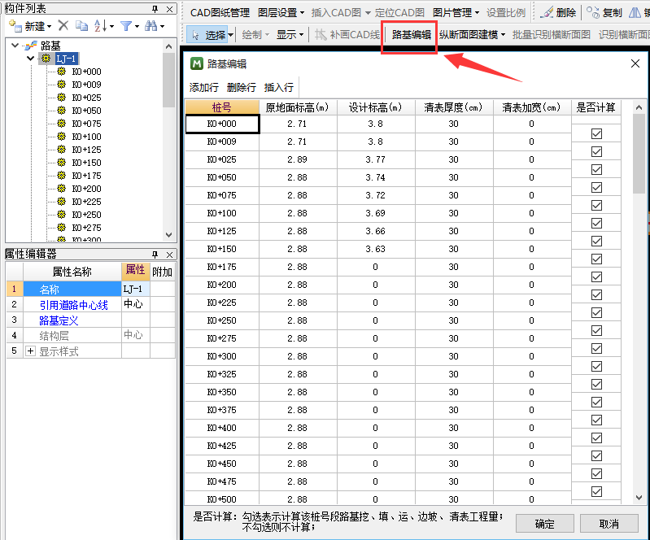Expand the 显示样式 property row
The height and width of the screenshot is (540, 650).
pyautogui.click(x=31, y=351)
